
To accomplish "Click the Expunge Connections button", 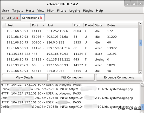I will (x=119, y=77).
